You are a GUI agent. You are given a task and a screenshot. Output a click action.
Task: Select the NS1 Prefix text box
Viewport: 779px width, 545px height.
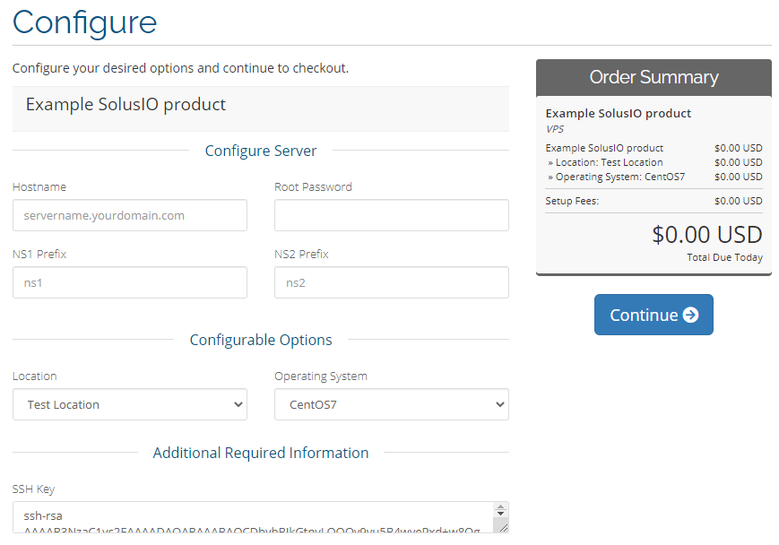pyautogui.click(x=130, y=282)
